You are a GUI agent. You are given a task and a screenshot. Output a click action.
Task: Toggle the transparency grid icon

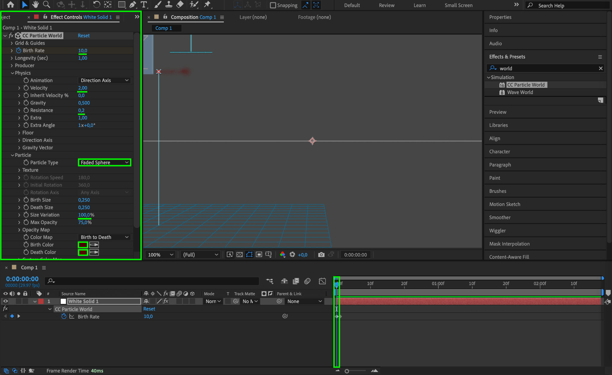[239, 255]
